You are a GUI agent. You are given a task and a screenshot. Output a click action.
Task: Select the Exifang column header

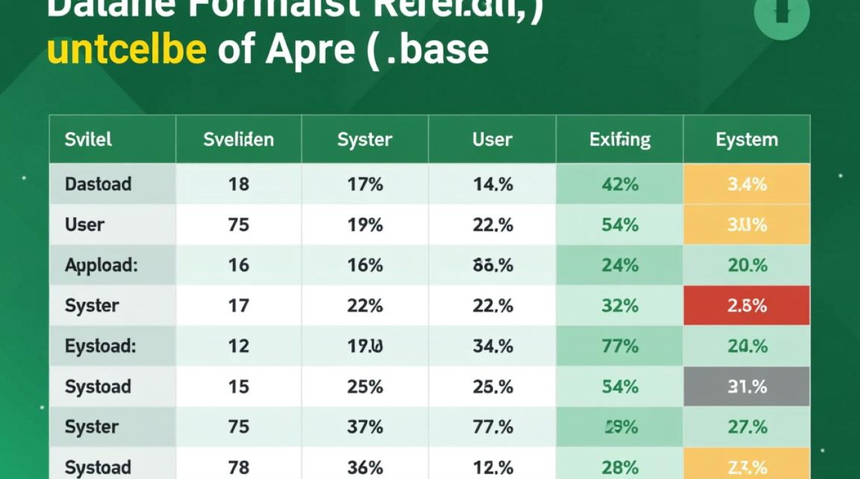click(619, 139)
